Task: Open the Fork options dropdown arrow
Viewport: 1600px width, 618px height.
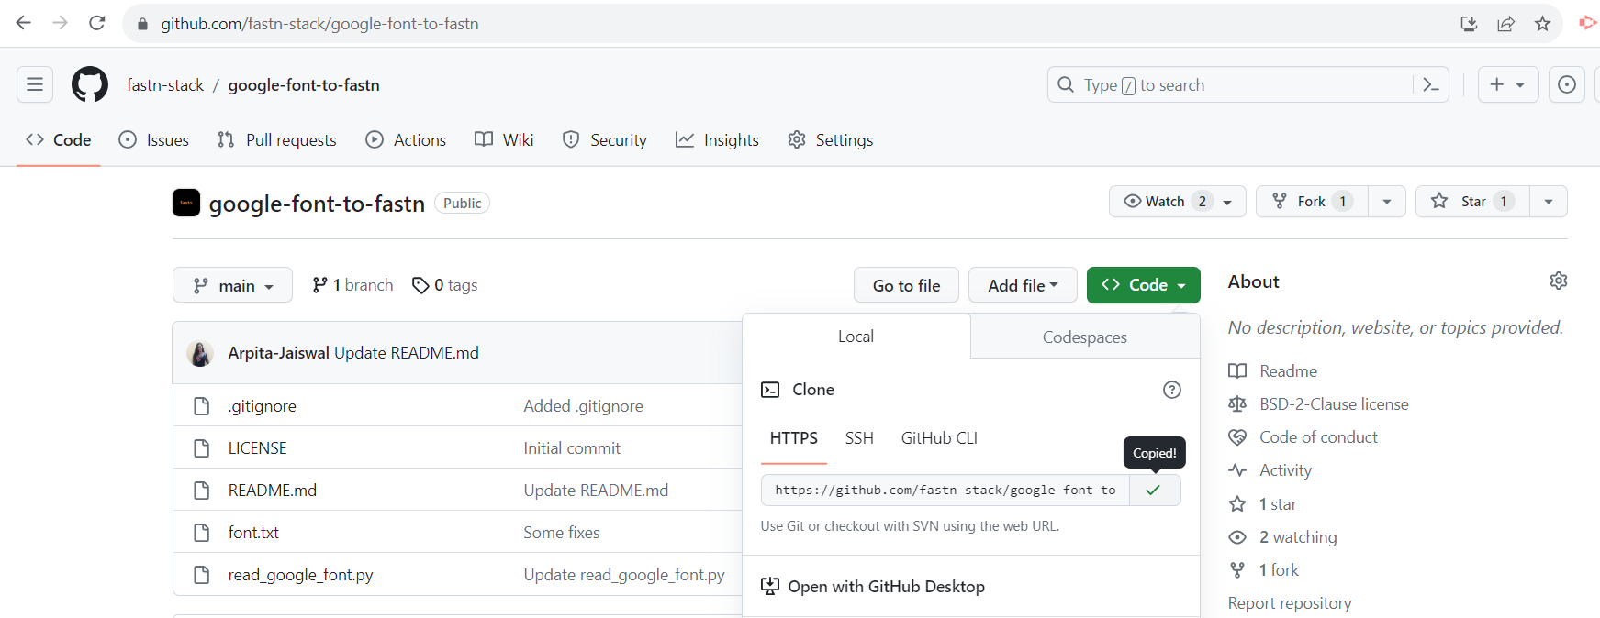Action: pyautogui.click(x=1387, y=202)
